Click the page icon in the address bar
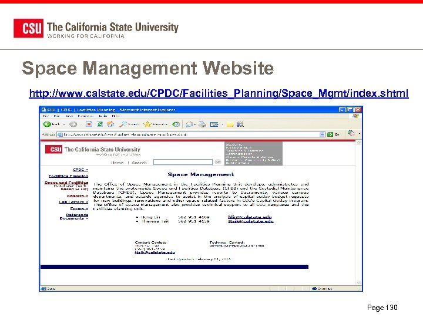The width and height of the screenshot is (423, 317). click(60, 134)
